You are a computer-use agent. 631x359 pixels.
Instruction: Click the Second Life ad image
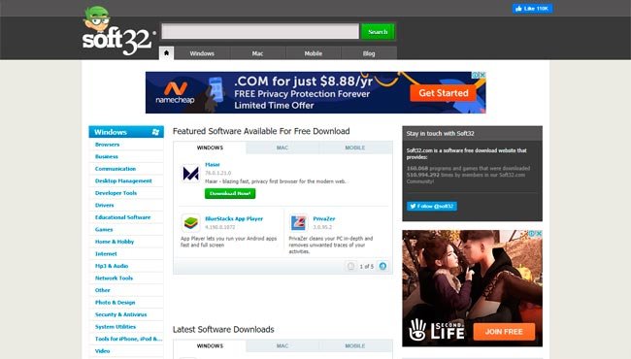(x=472, y=288)
